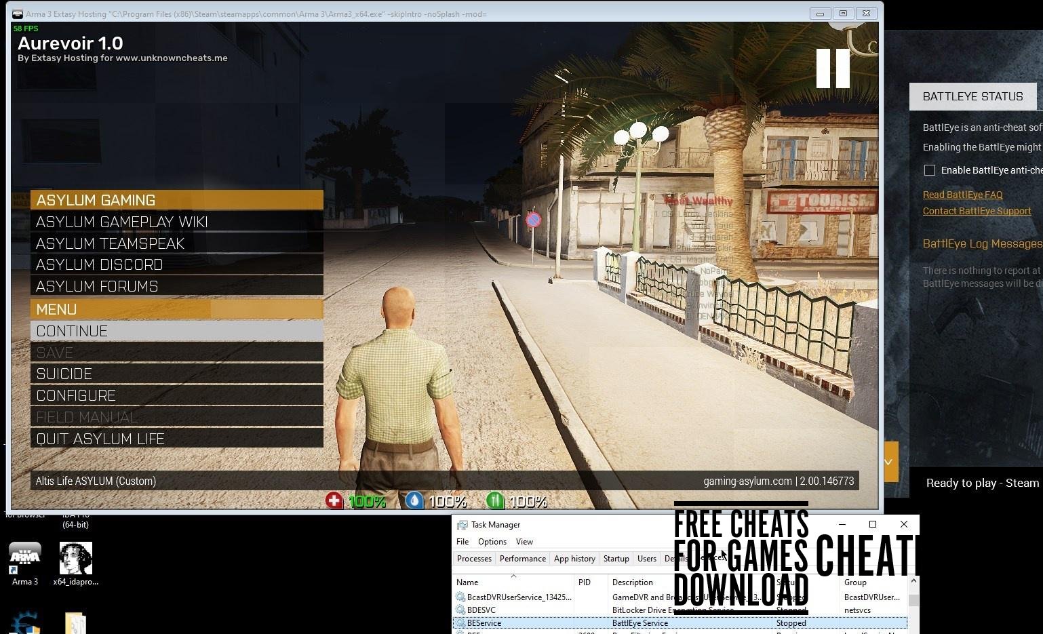
Task: Select the BEService row
Action: pyautogui.click(x=680, y=623)
